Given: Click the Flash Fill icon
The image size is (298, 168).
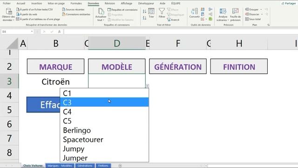Looking at the screenshot, I should [x=203, y=9].
